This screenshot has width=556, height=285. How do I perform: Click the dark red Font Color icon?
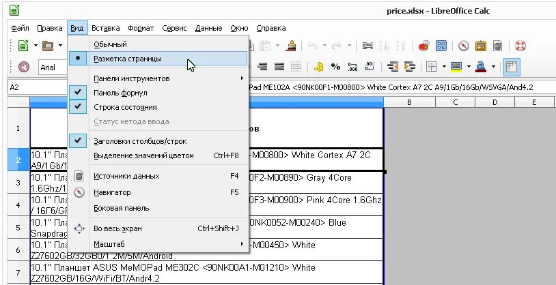481,67
